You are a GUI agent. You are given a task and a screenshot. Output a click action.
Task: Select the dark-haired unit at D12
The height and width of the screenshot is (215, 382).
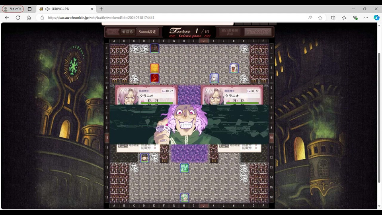pyautogui.click(x=144, y=158)
